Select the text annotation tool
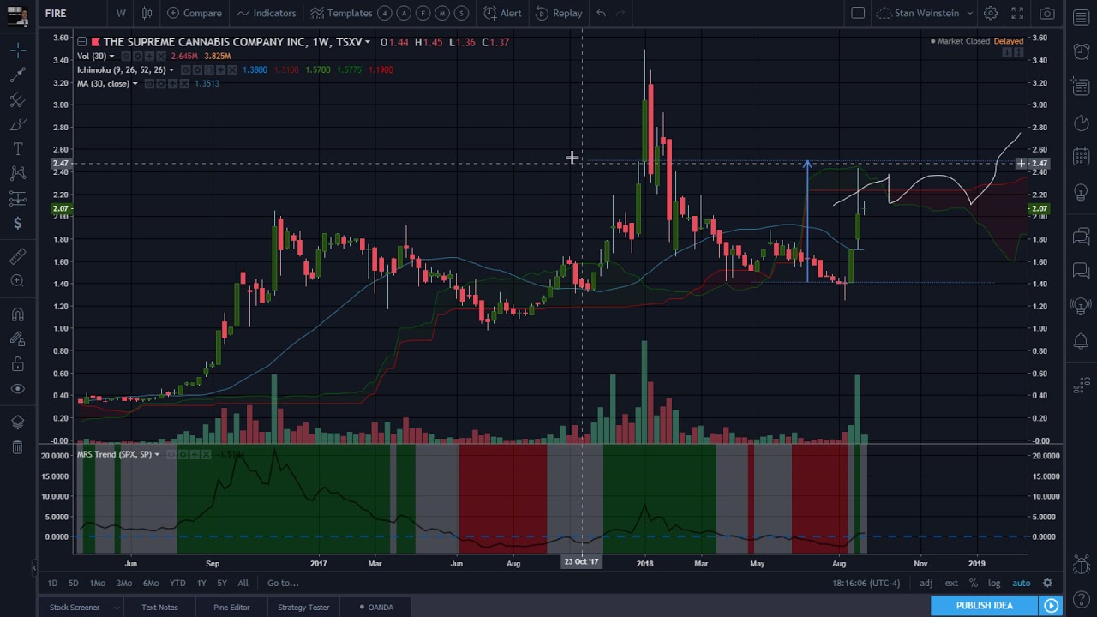This screenshot has width=1097, height=617. [17, 150]
